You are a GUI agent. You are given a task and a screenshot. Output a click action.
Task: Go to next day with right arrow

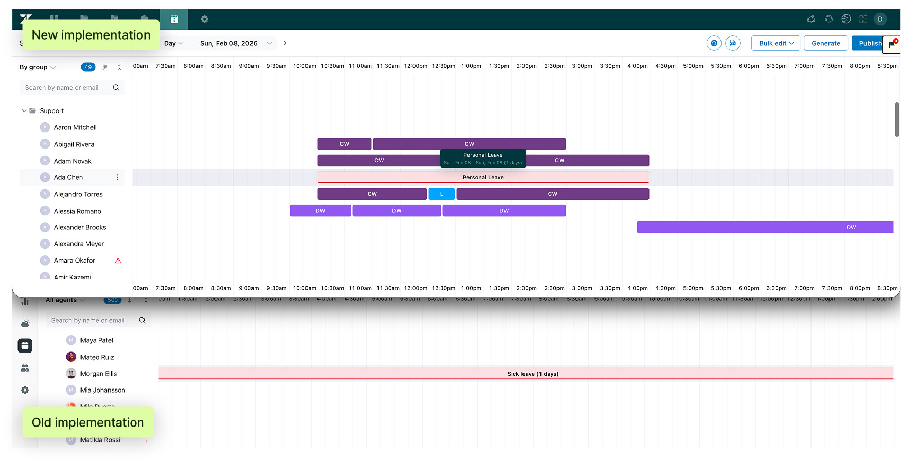click(x=285, y=44)
